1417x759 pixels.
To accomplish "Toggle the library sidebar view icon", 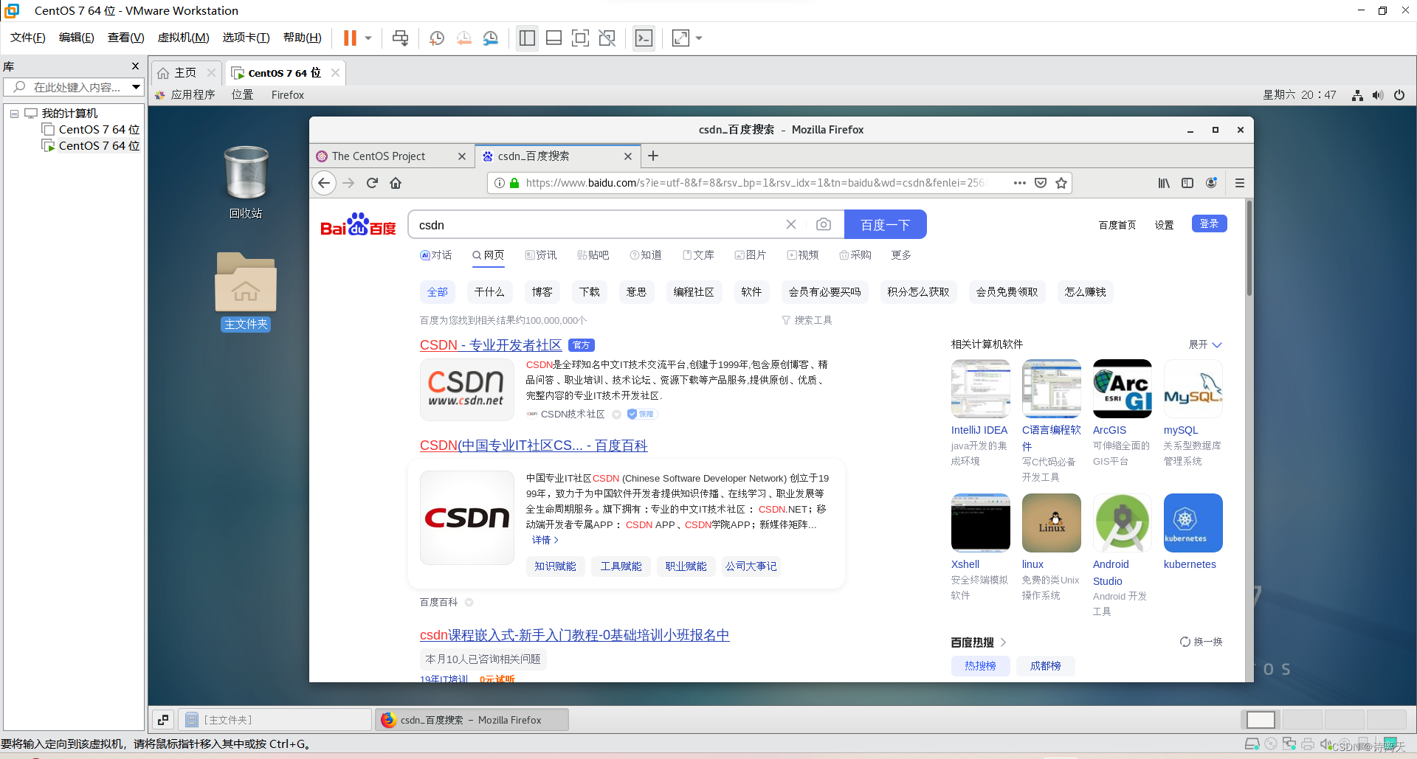I will click(527, 38).
